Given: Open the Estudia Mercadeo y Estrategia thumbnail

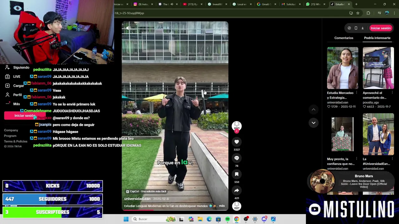Looking at the screenshot, I should 343,68.
